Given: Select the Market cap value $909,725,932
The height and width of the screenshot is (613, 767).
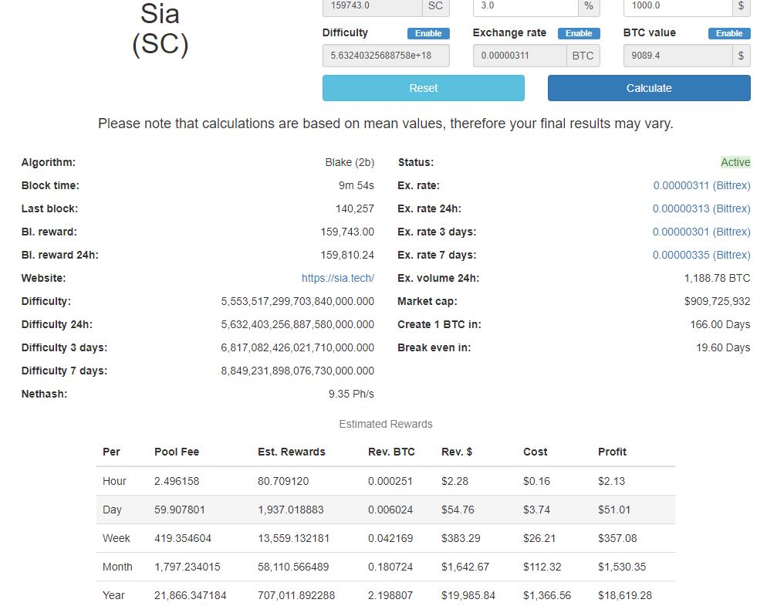Looking at the screenshot, I should [717, 301].
